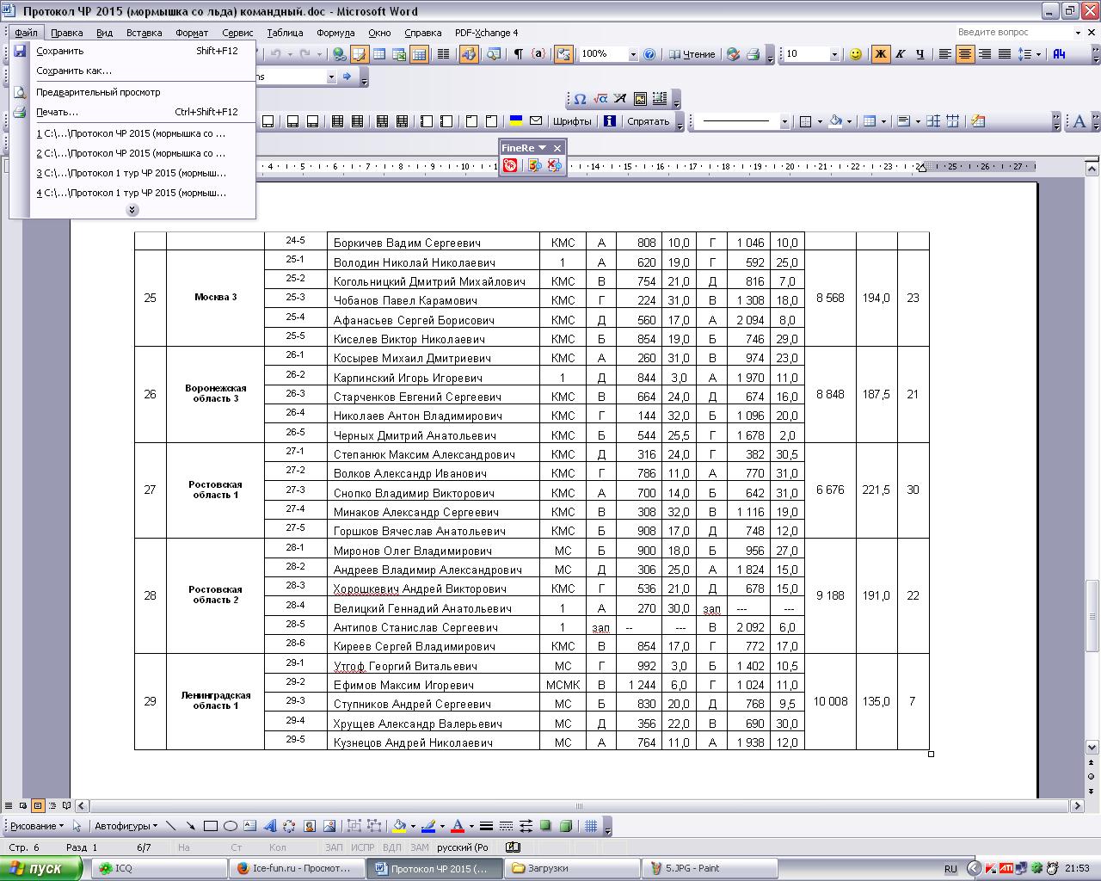This screenshot has width=1101, height=881.
Task: Choose 'Сохранить как...' in File menu
Action: point(74,71)
